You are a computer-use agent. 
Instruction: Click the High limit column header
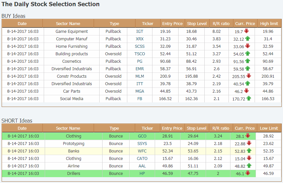[269, 23]
